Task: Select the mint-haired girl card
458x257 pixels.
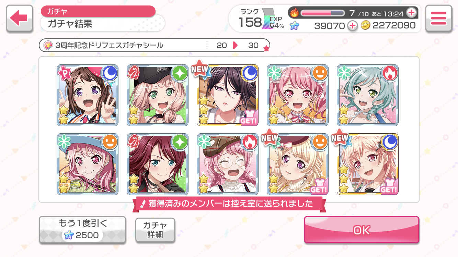Action: pos(368,95)
